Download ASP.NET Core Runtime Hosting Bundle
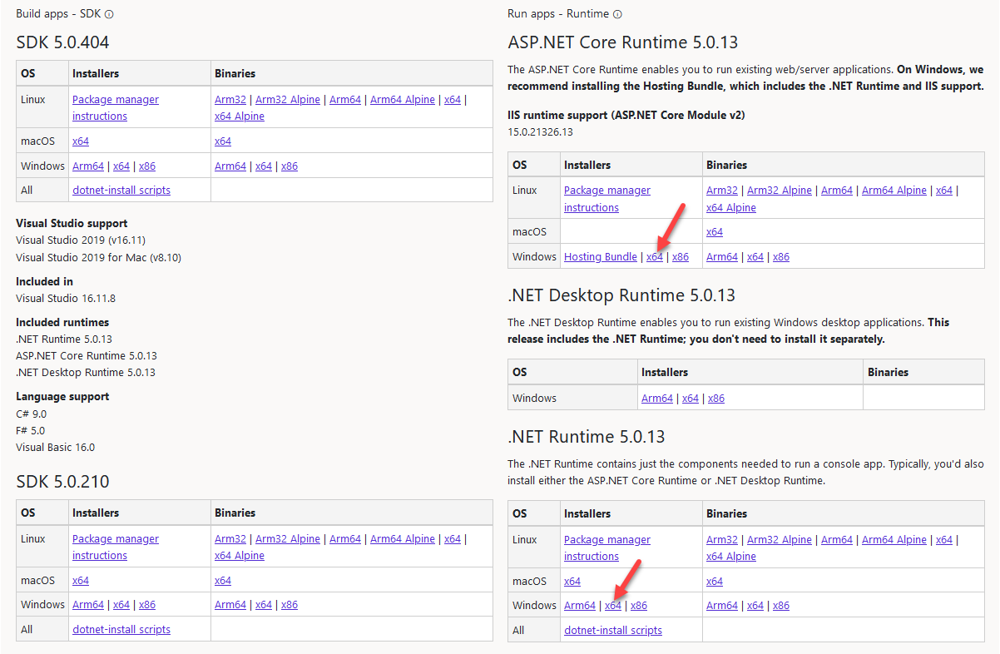1000x654 pixels. click(x=600, y=256)
